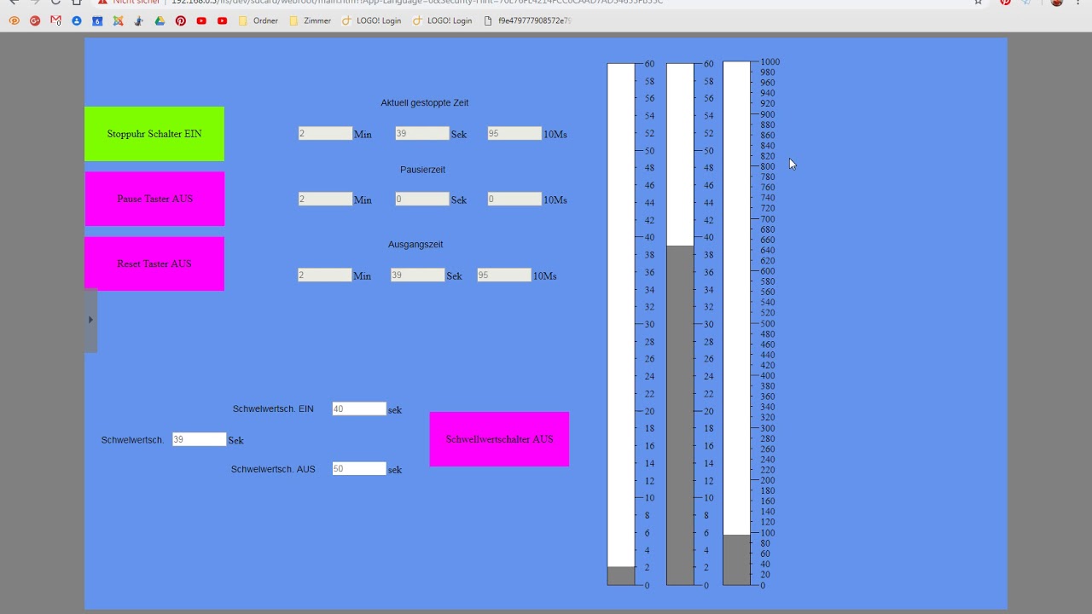Click the bar gauge filled to 2
1092x614 pixels.
coord(621,324)
